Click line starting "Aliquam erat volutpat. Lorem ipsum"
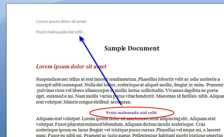This screenshot has width=224, height=137. (126, 119)
